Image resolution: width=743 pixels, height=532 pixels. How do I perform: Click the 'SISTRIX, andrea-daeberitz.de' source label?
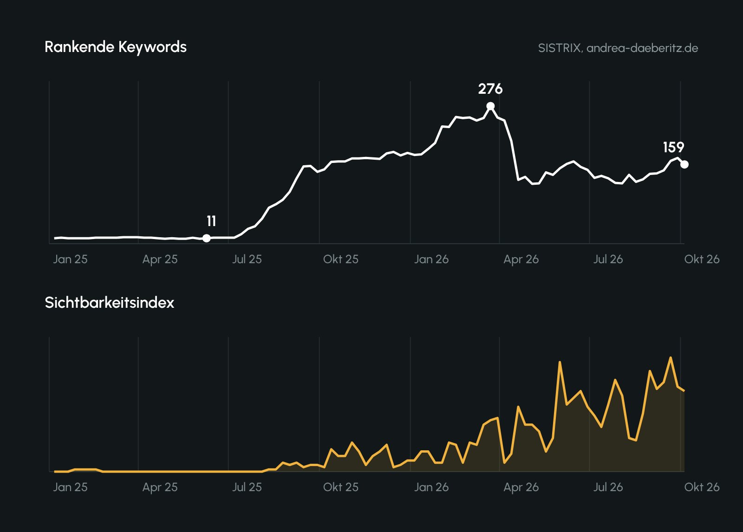click(618, 48)
